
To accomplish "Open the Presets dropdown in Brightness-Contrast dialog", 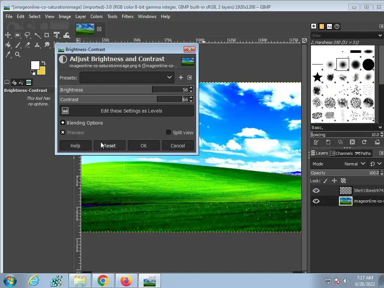I will tap(127, 77).
